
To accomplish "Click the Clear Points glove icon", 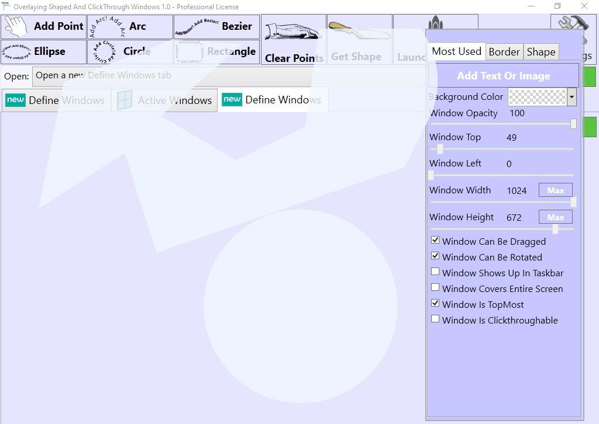I will coord(292,32).
